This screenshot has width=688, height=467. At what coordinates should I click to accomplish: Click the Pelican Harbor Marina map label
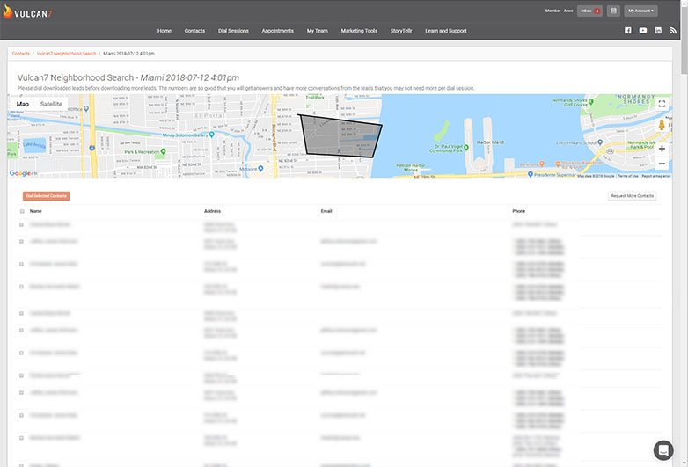click(x=411, y=167)
